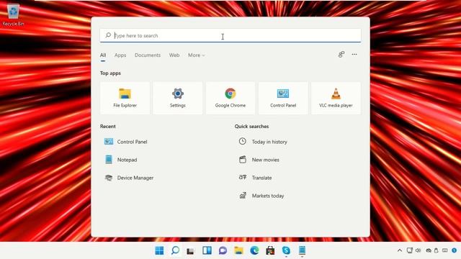461x259 pixels.
Task: Search Today in history
Action: click(262, 142)
